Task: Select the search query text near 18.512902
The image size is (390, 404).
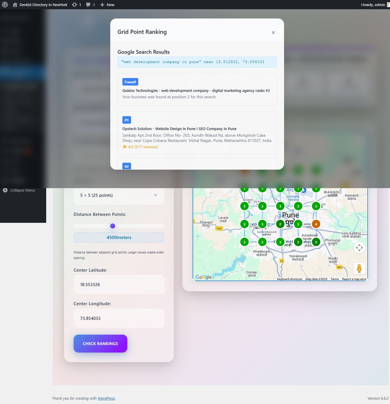Action: click(193, 62)
